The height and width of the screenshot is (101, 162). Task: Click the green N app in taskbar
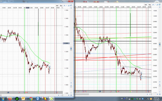[51, 99]
